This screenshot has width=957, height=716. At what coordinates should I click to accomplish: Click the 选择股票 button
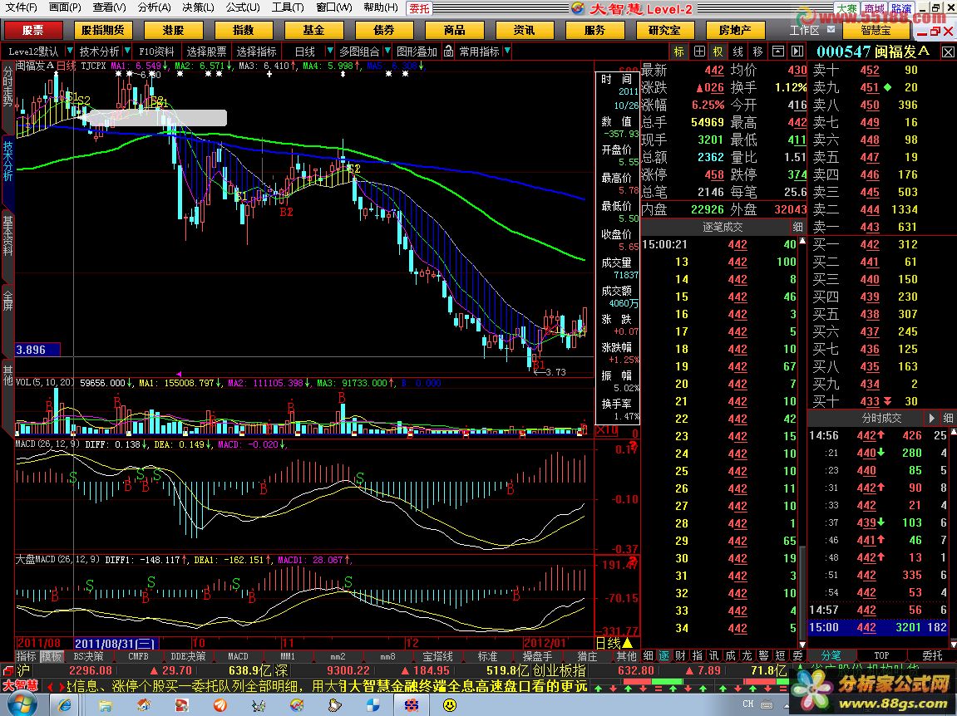click(206, 51)
